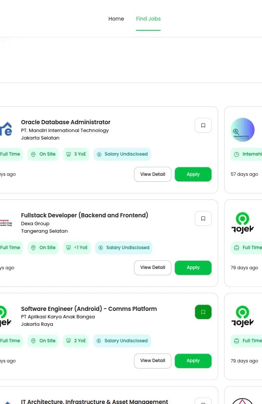The width and height of the screenshot is (262, 404).
Task: Click Jakarta Raya location text
Action: [x=37, y=324]
